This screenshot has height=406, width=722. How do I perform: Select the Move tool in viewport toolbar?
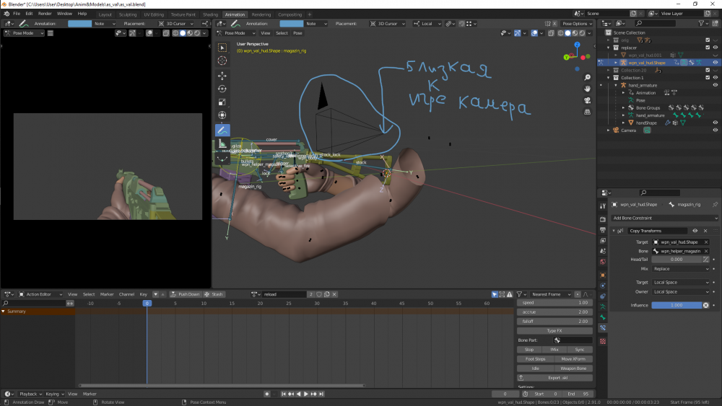point(222,76)
